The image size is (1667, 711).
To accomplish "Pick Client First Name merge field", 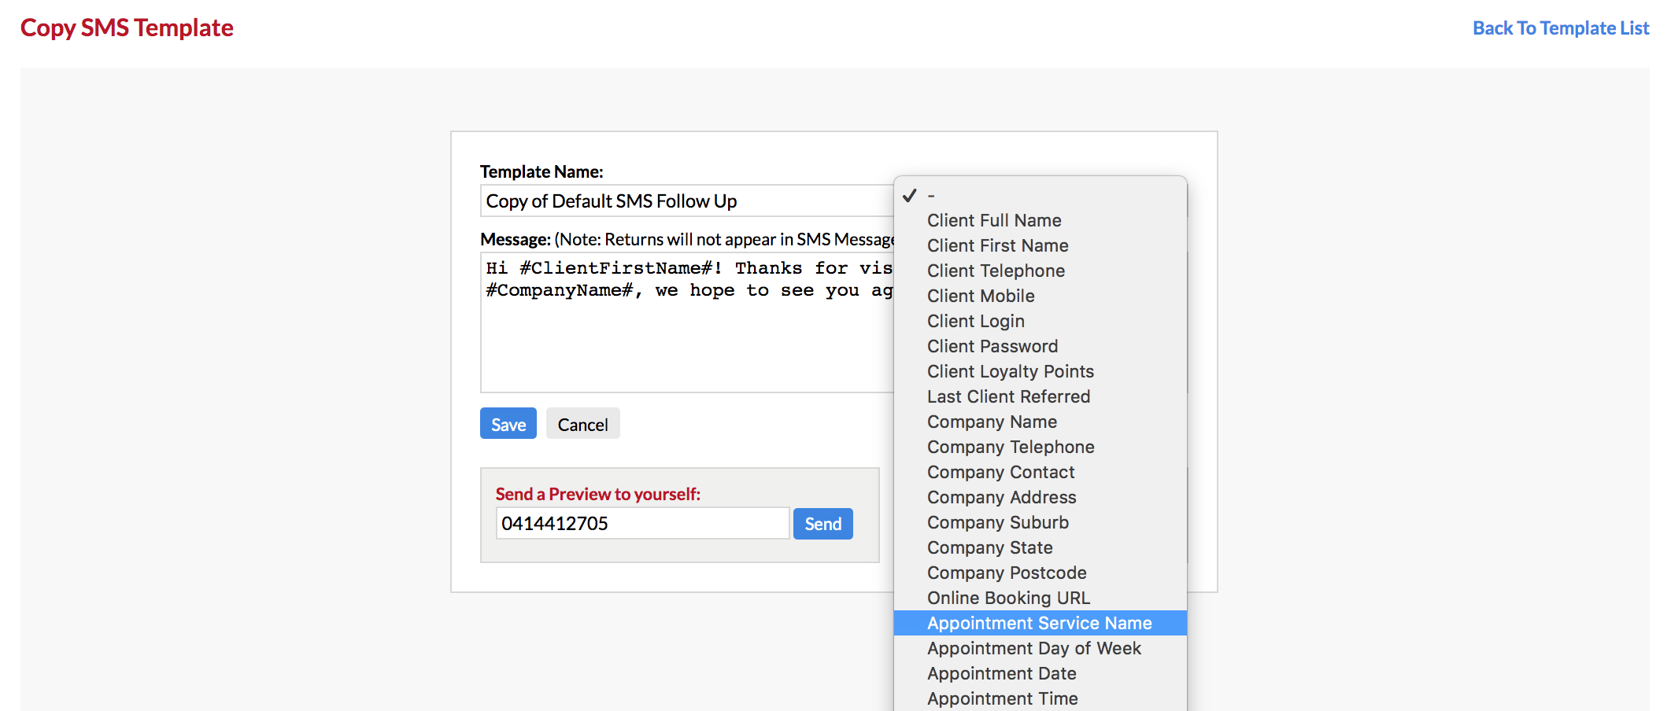I will coord(997,245).
